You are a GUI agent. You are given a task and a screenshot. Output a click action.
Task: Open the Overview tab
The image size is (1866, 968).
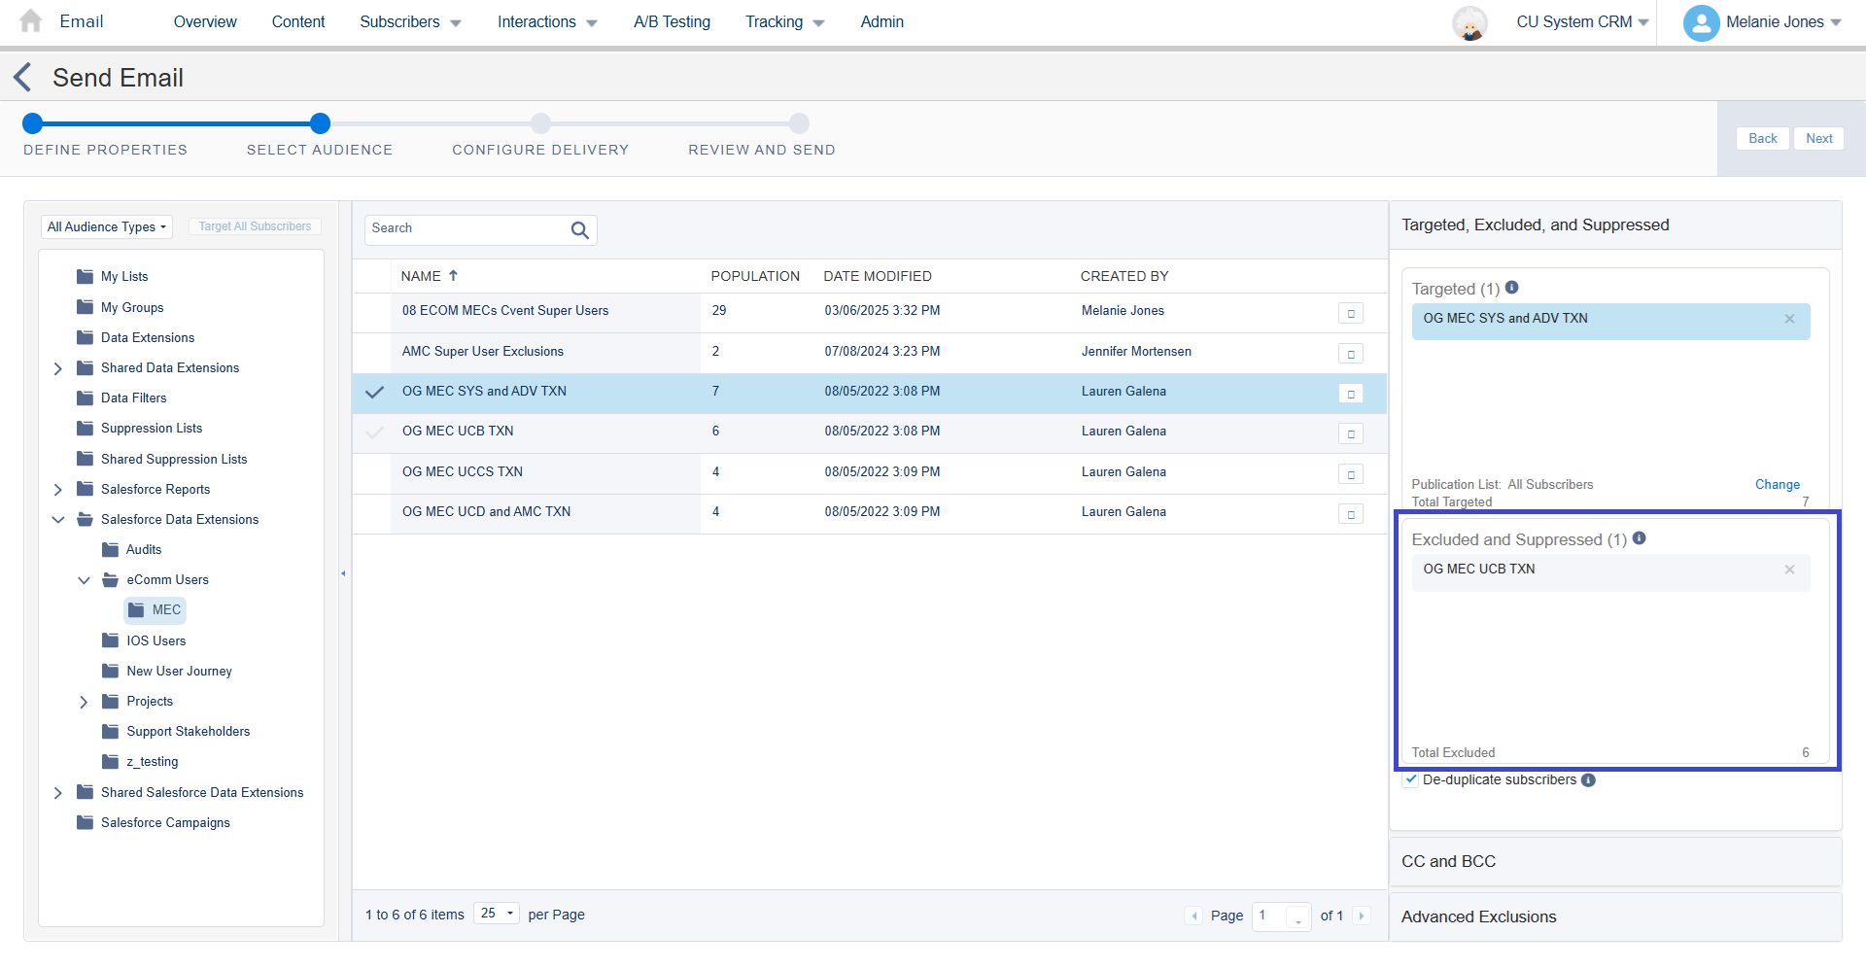tap(205, 21)
